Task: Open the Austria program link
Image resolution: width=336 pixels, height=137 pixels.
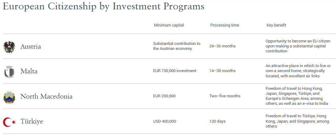Action: [31, 46]
